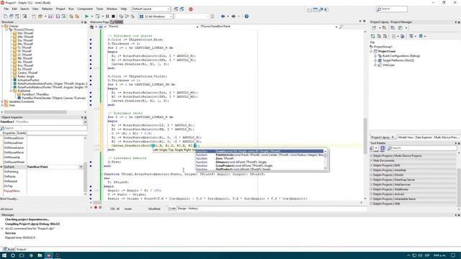This screenshot has width=461, height=259.
Task: Open the File menu
Action: [x=6, y=9]
